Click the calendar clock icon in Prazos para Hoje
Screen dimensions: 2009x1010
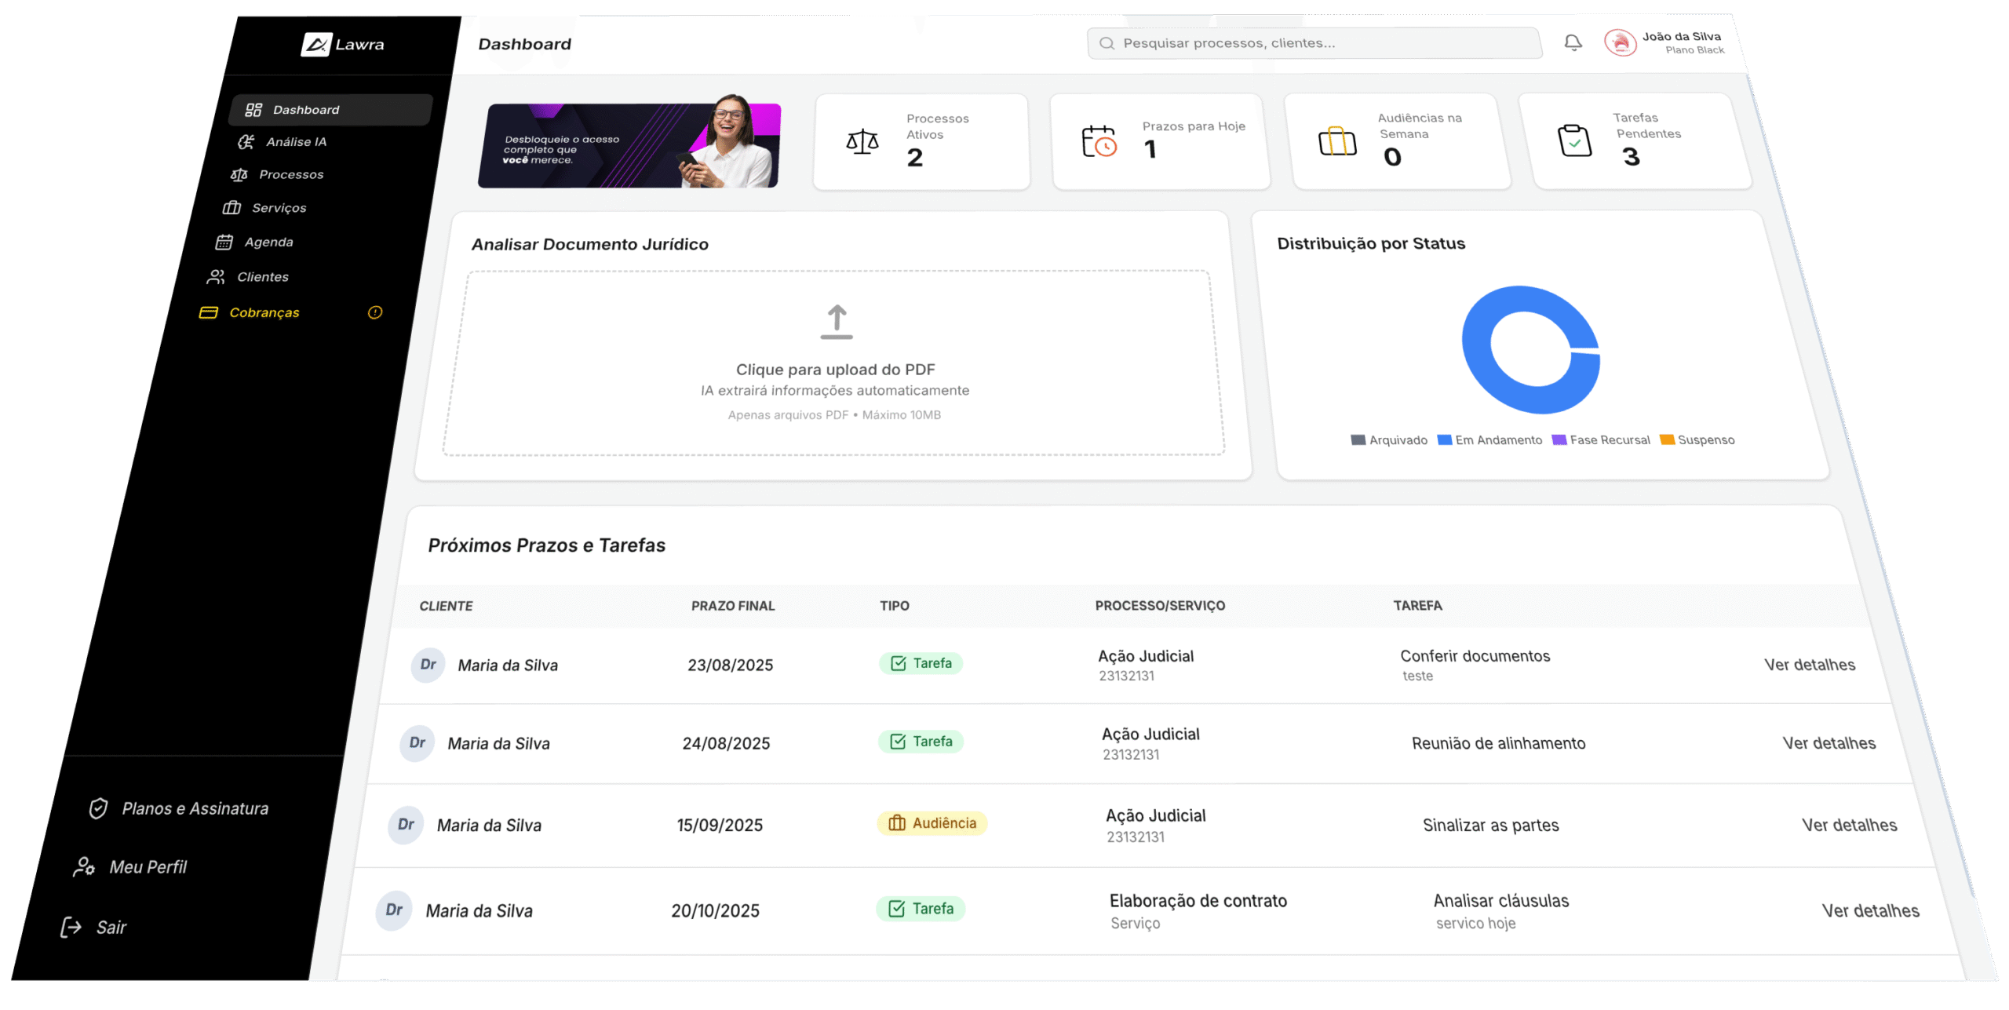tap(1099, 142)
